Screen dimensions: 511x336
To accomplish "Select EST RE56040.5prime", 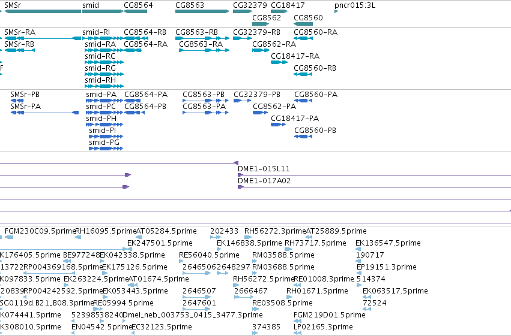I will (209, 255).
